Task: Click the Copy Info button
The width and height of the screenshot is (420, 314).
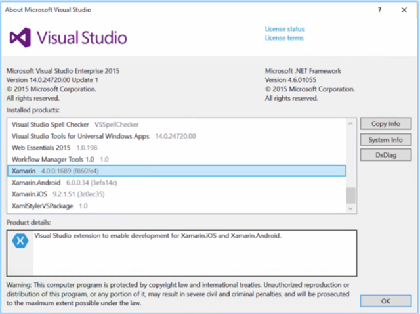Action: tap(386, 123)
